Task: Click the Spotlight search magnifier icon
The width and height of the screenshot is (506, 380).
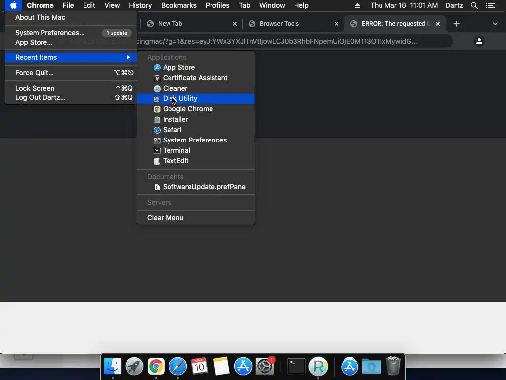Action: (x=474, y=5)
